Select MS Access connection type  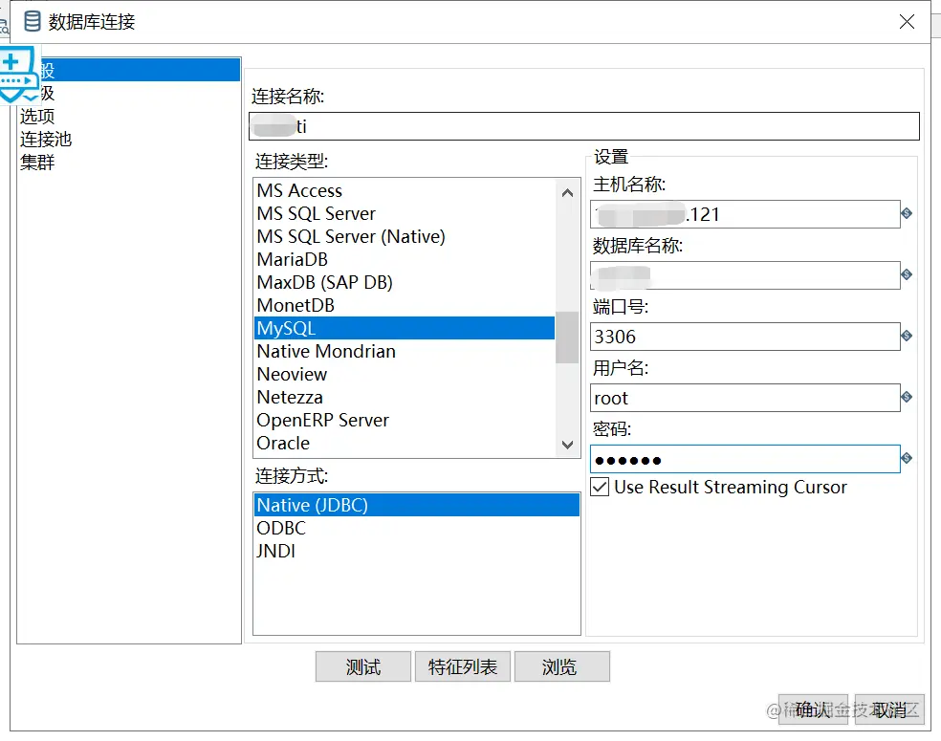click(405, 190)
